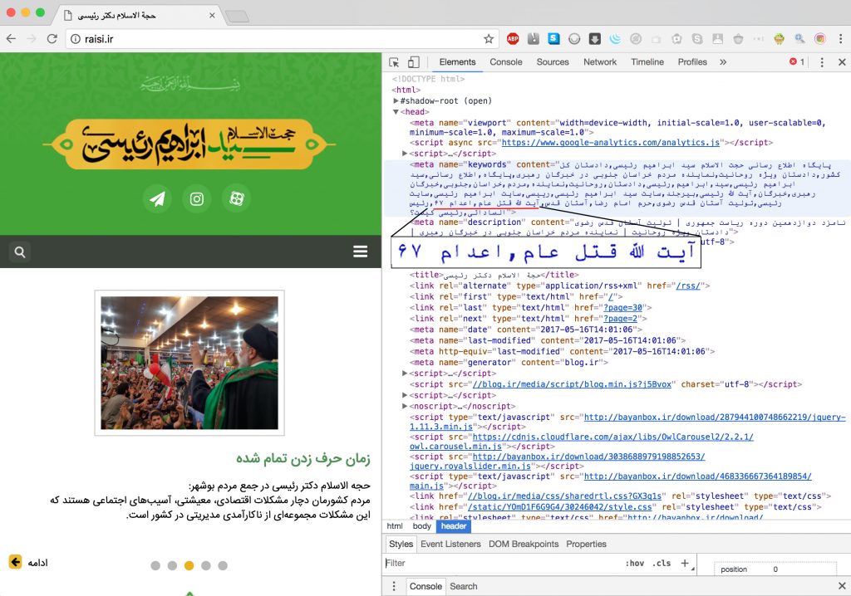Expand script node below meta generator
This screenshot has height=596, width=851.
(x=405, y=373)
